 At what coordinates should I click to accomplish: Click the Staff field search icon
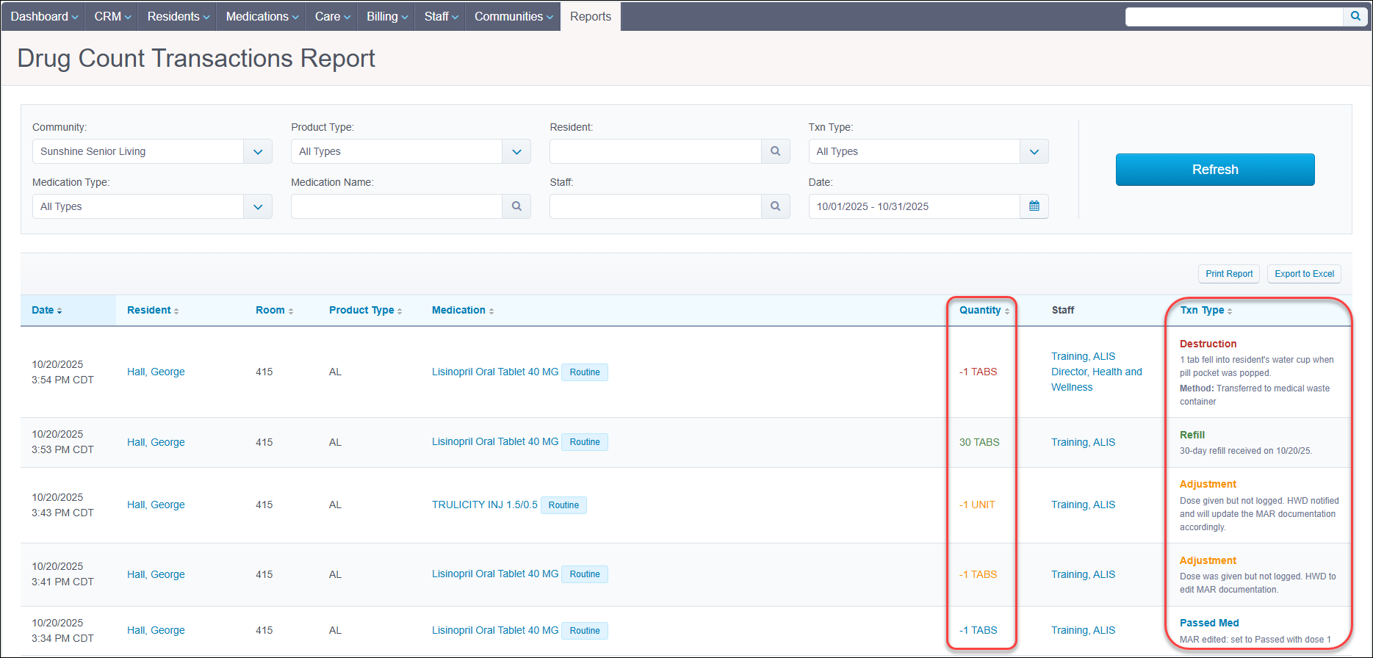tap(775, 206)
